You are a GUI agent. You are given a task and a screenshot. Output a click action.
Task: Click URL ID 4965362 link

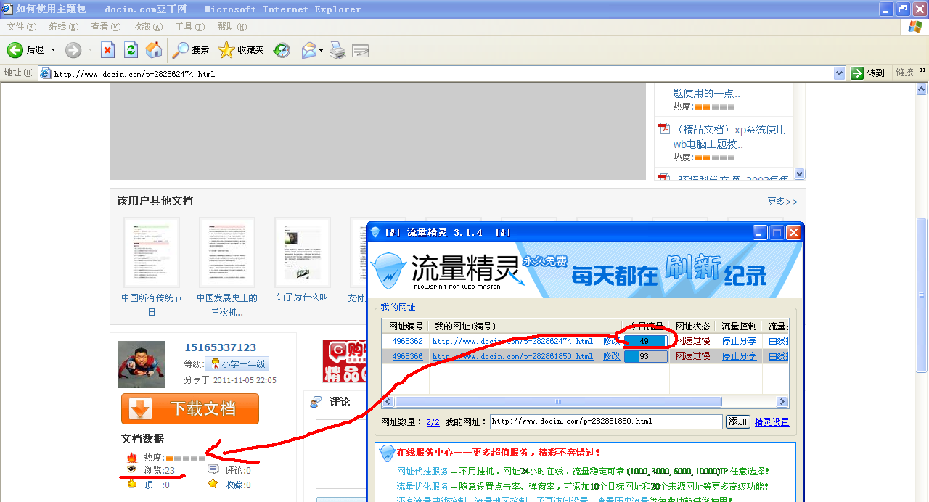(407, 341)
